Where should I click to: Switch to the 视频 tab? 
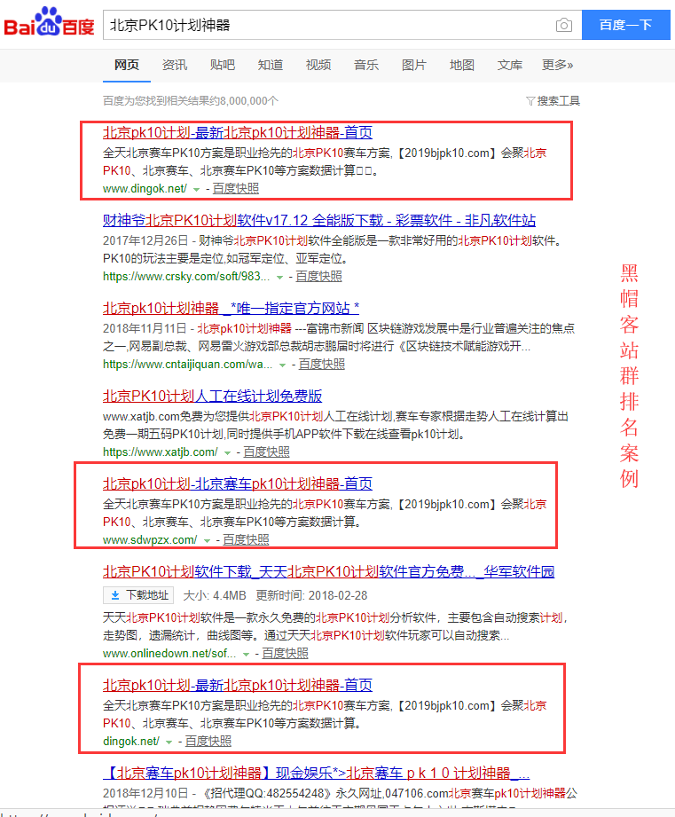(318, 65)
